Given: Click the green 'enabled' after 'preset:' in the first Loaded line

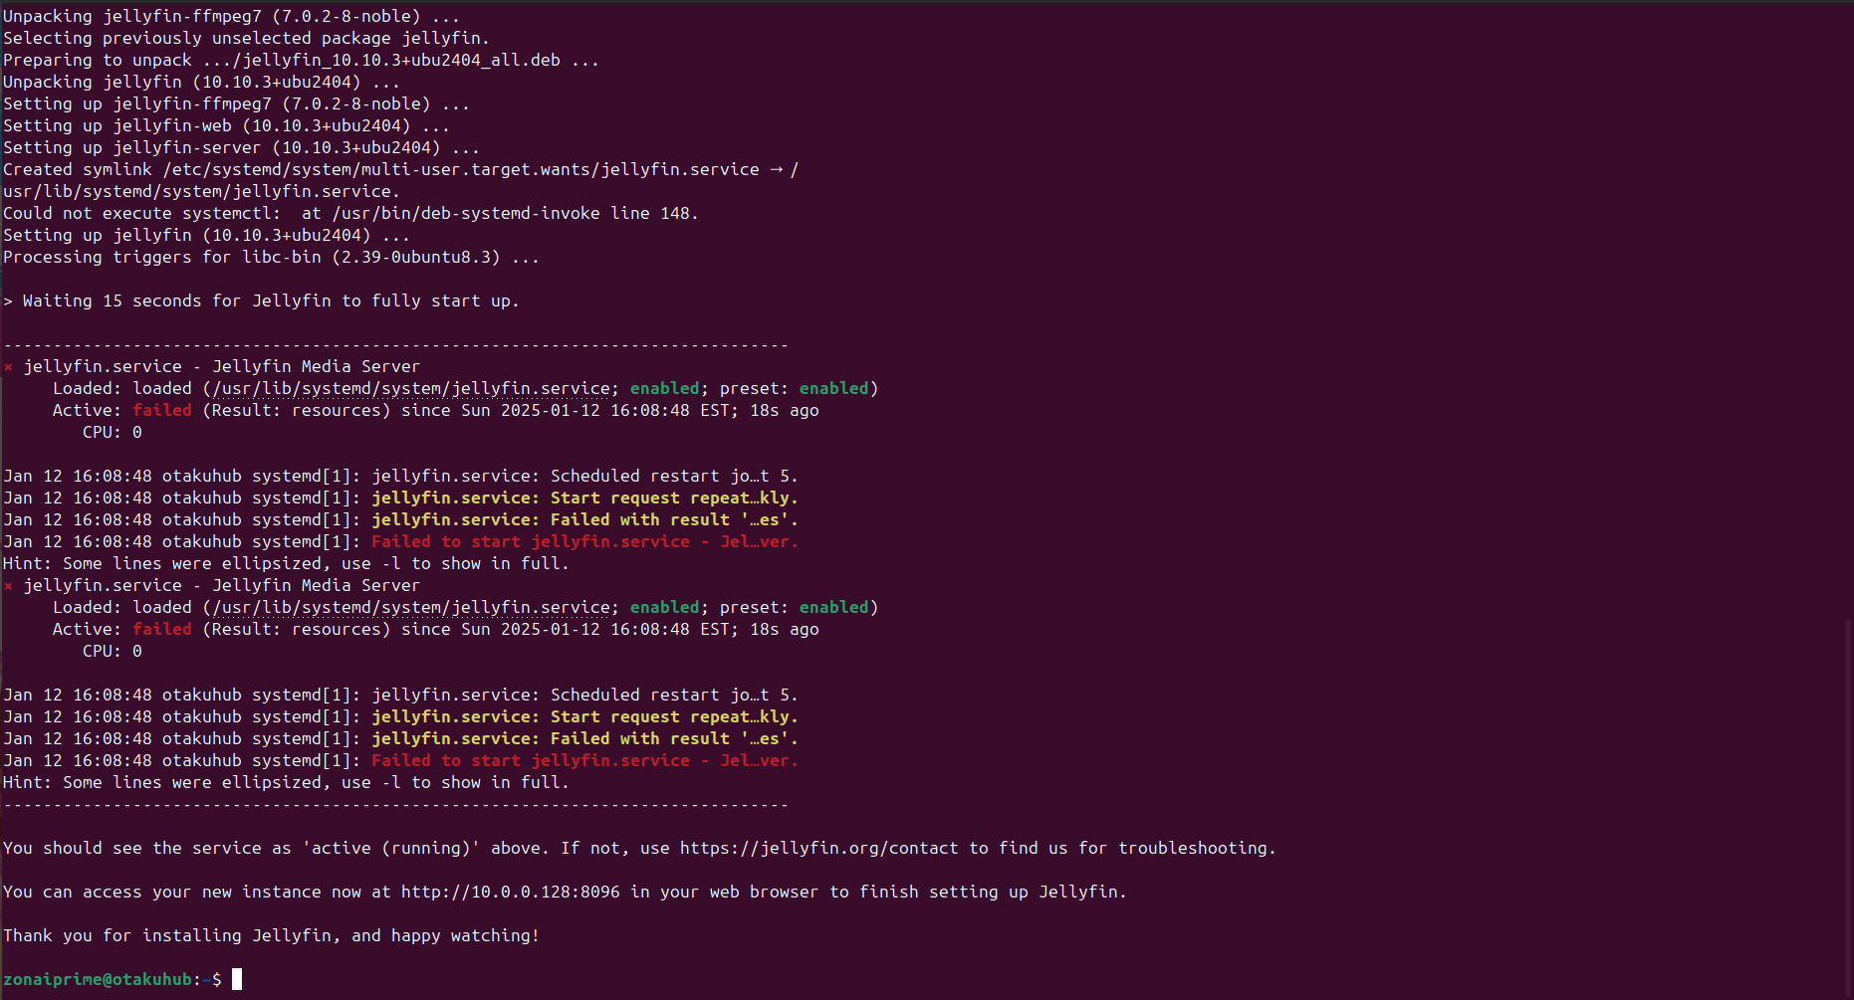Looking at the screenshot, I should tap(833, 388).
